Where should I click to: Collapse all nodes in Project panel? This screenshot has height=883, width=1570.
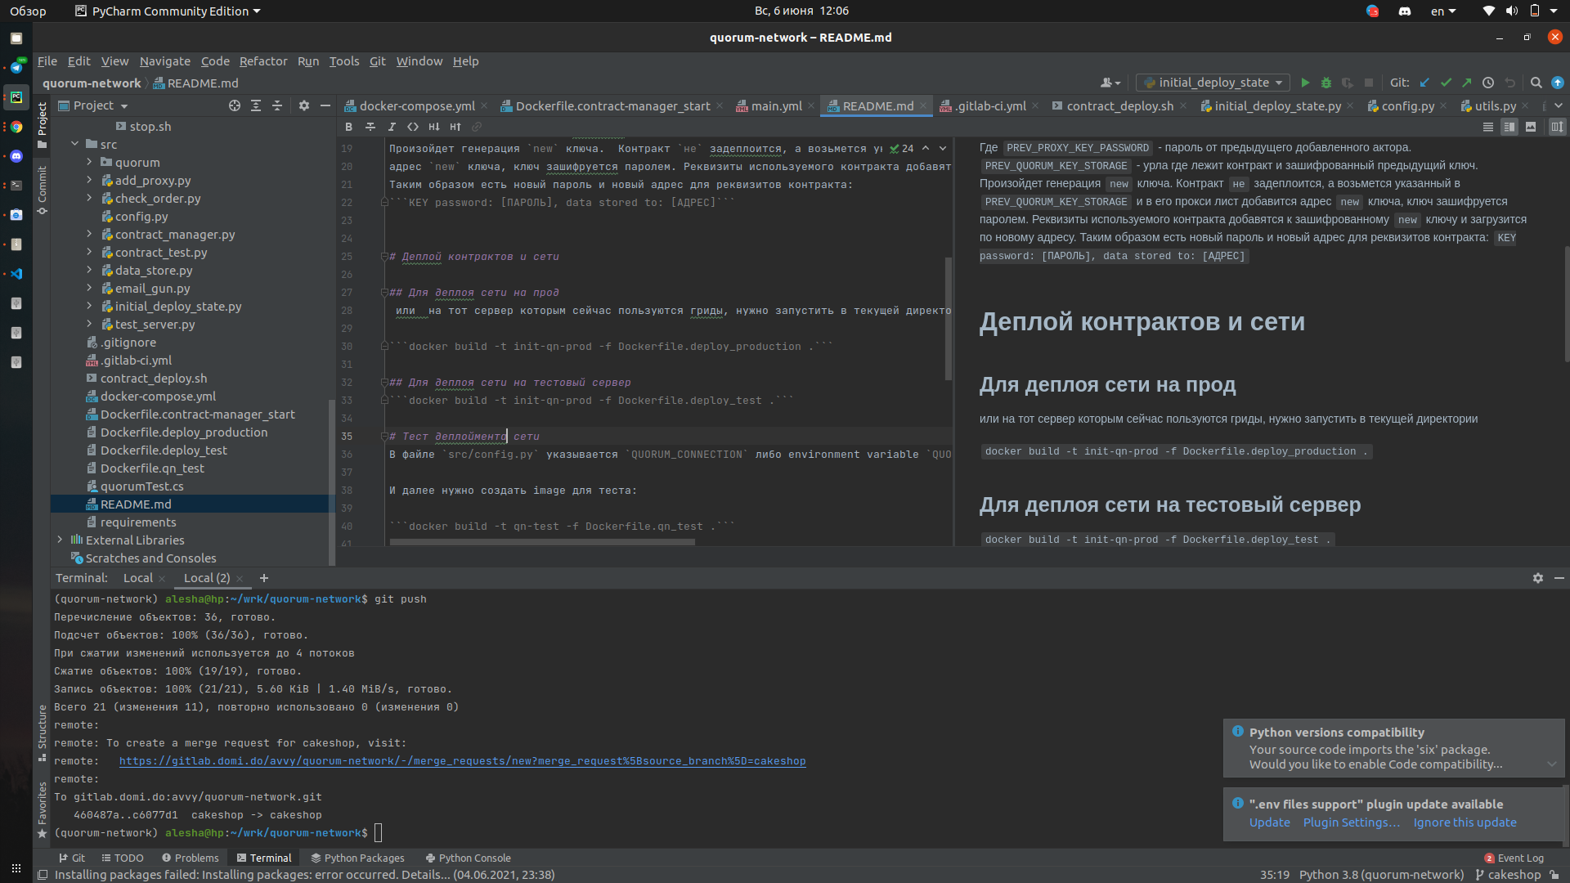click(277, 105)
